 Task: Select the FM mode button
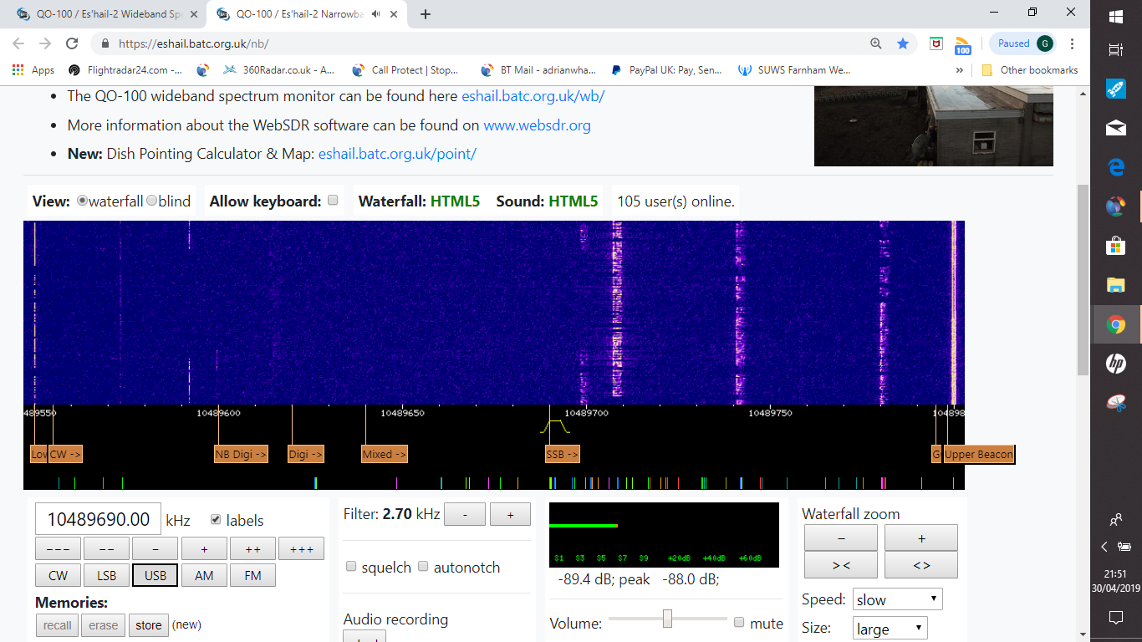pyautogui.click(x=252, y=575)
